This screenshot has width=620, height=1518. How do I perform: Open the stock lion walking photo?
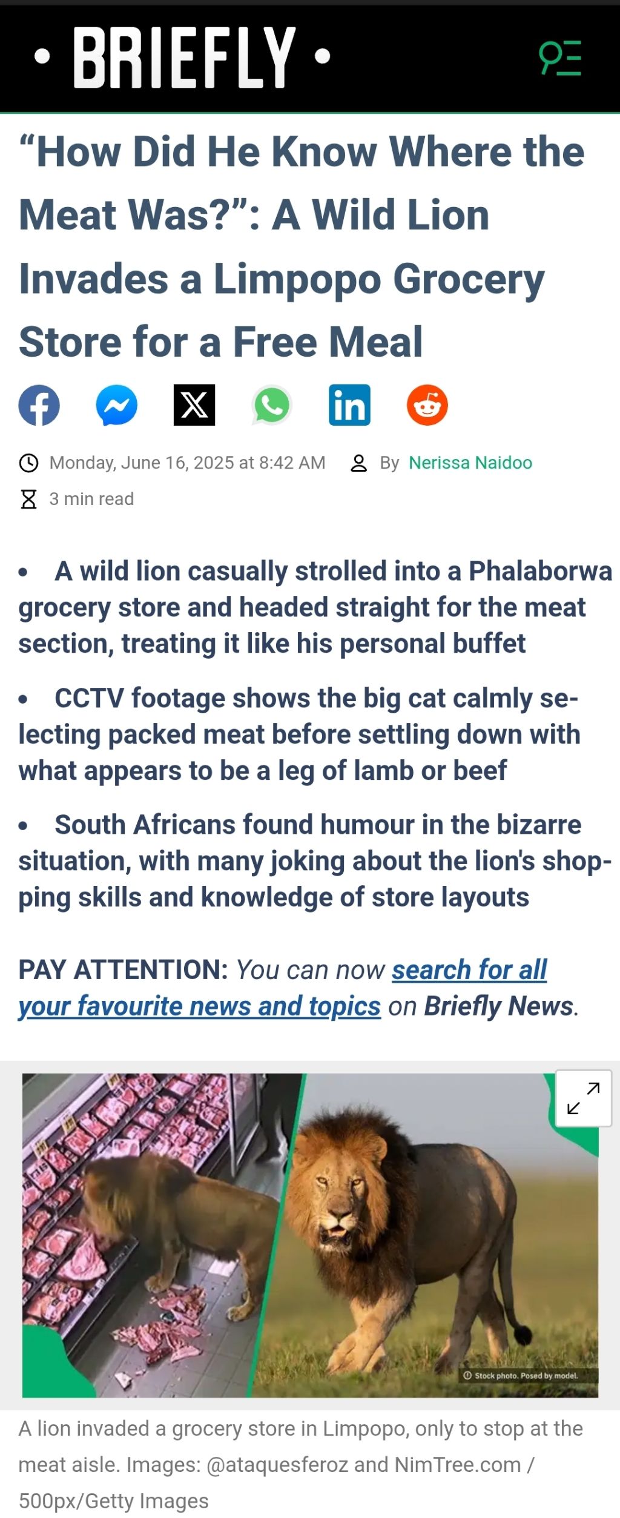(436, 1235)
